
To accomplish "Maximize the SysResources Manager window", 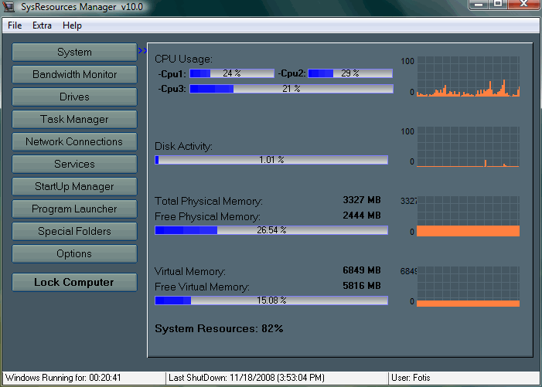I will coord(498,4).
